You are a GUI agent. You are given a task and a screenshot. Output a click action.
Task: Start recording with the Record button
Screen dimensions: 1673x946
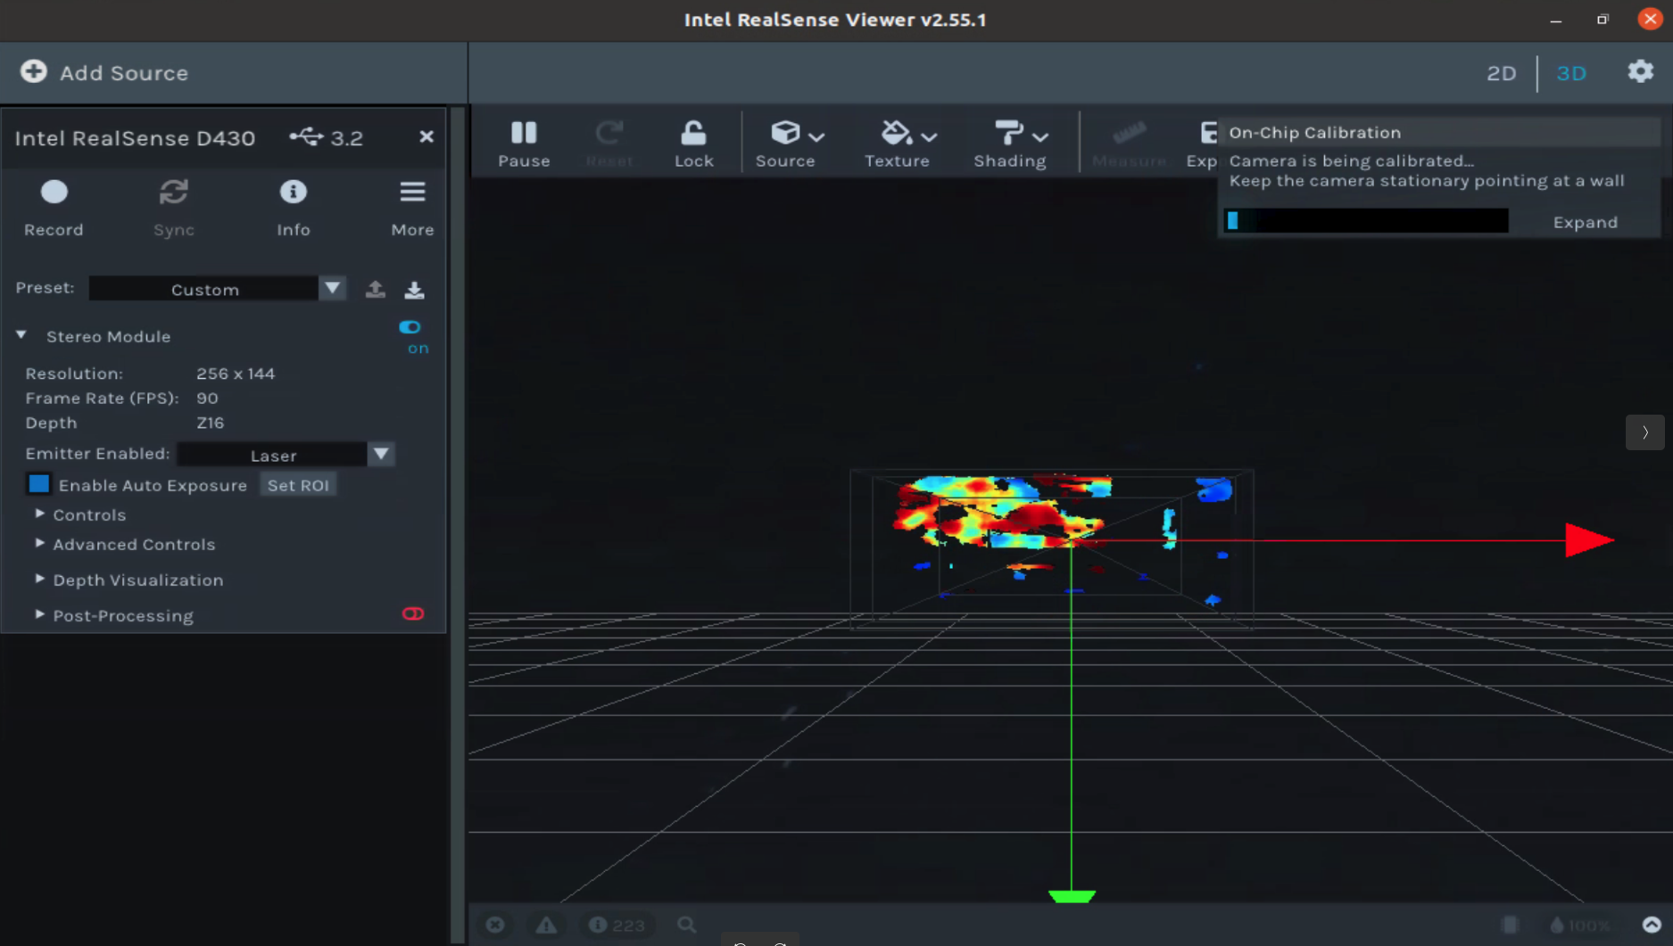(54, 208)
